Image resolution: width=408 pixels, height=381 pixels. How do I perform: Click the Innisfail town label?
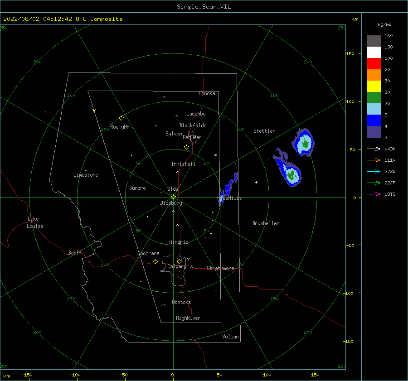183,164
